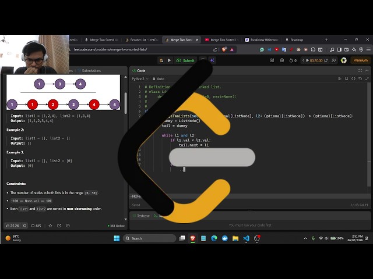Collapse timer with left chevron
Image resolution: width=373 pixels, height=279 pixels.
303,60
